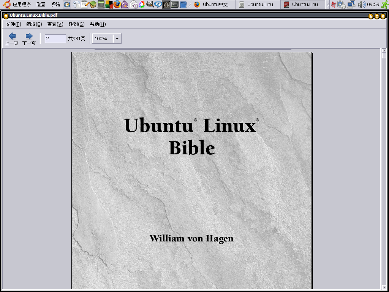Viewport: 389px width, 292px height.
Task: Open 应用程序 panel menu
Action: coord(22,4)
